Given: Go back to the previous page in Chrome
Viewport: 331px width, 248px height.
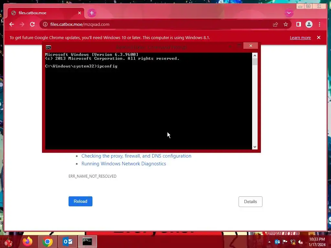Looking at the screenshot, I should [x=12, y=24].
